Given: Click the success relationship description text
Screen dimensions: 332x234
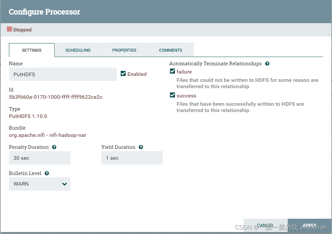Looking at the screenshot, I should pos(240,107).
